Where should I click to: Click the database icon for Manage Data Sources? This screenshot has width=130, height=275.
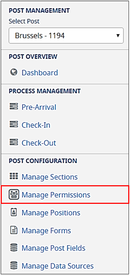click(14, 266)
